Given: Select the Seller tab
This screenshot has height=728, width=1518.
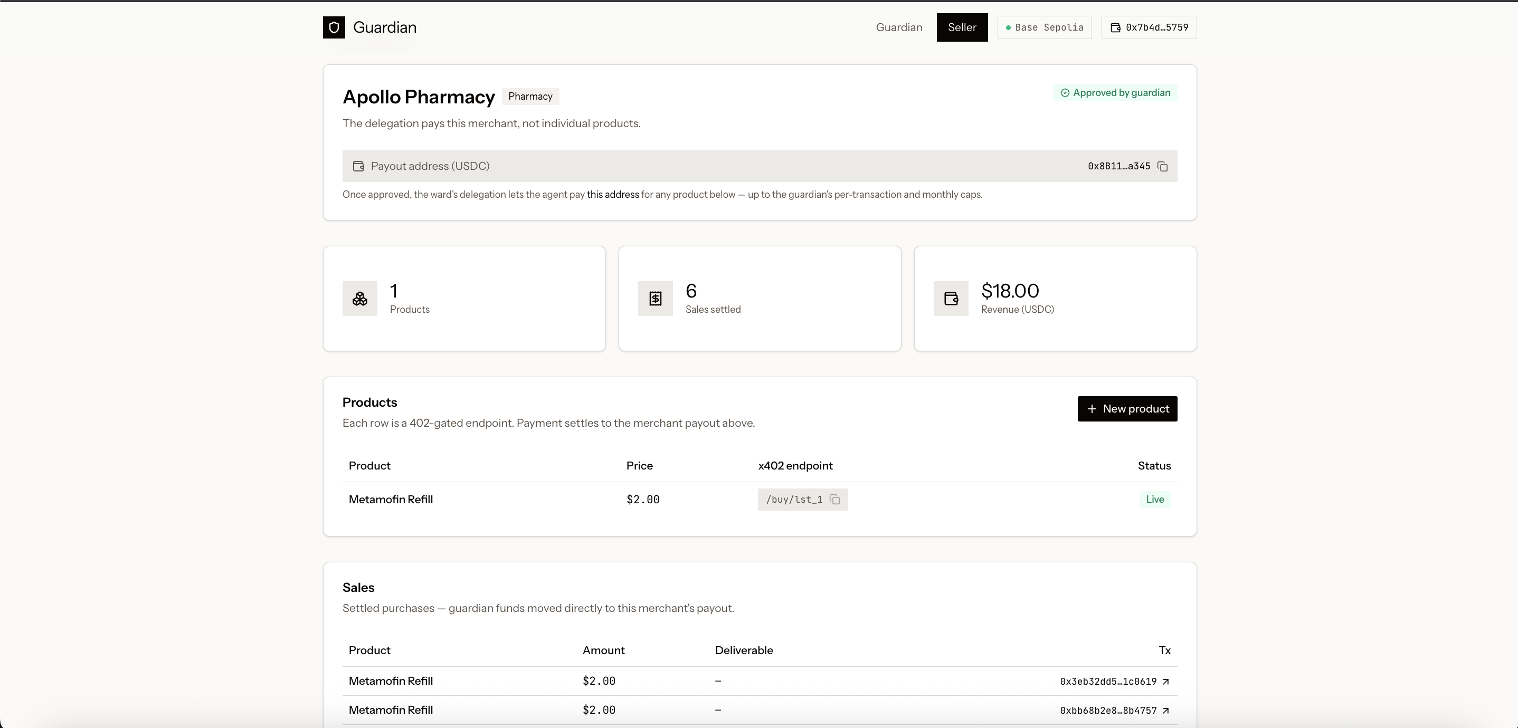Looking at the screenshot, I should point(962,27).
